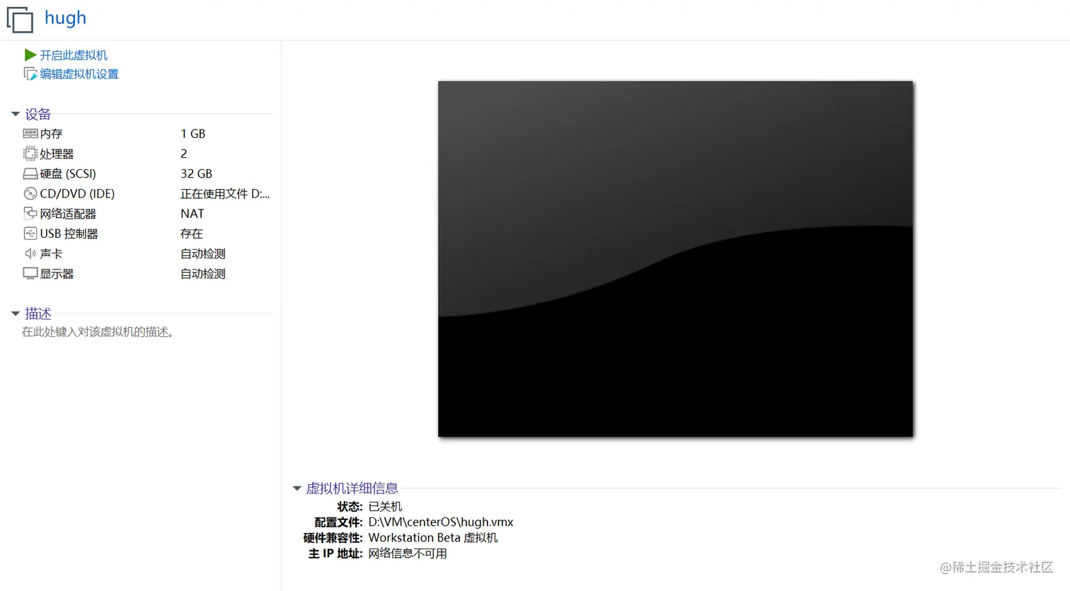Screen dimensions: 1070x591
Task: Collapse the 描述 section
Action: [x=16, y=314]
